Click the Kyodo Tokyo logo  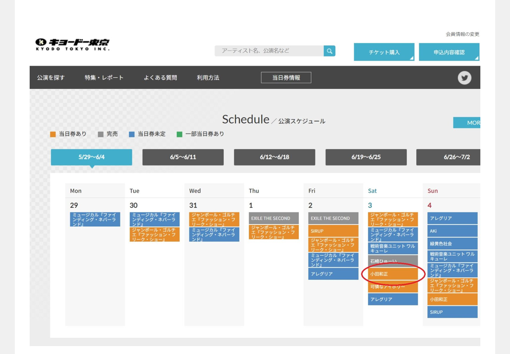coord(72,44)
